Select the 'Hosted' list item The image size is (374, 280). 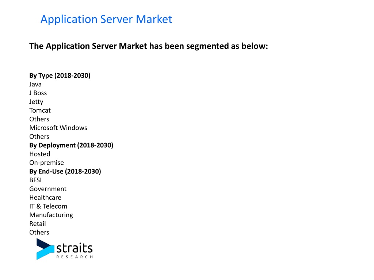(39, 154)
